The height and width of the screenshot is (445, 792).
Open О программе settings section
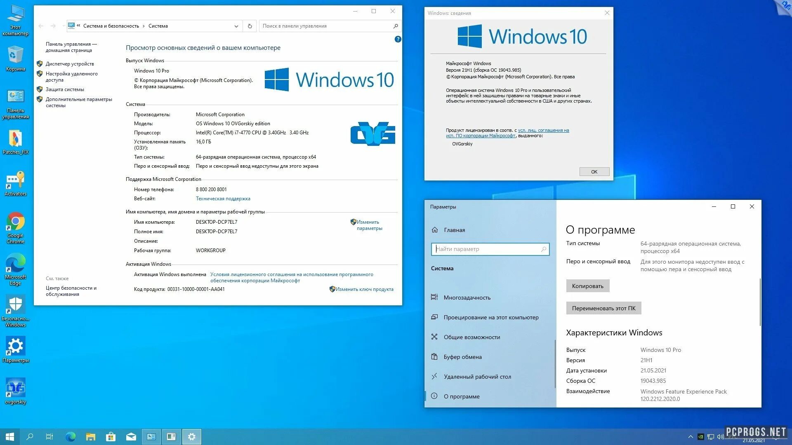point(462,396)
